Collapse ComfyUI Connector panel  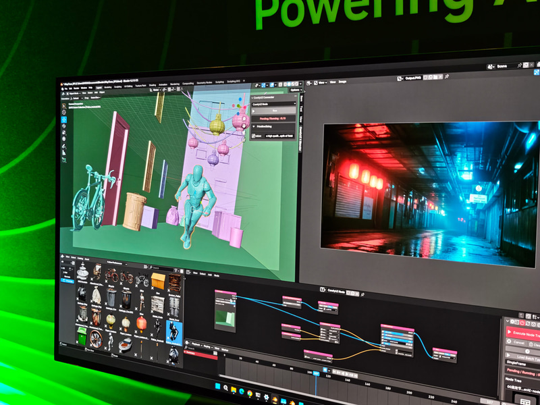[x=252, y=98]
